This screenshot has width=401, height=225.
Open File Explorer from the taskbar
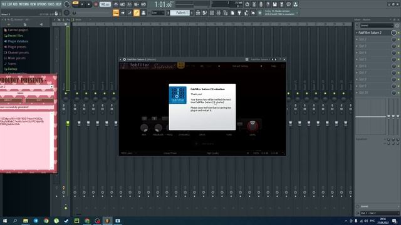click(x=26, y=221)
